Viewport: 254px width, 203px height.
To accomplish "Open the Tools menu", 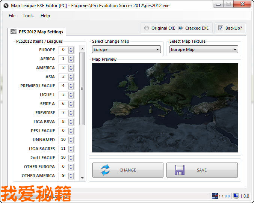I will click(x=28, y=16).
